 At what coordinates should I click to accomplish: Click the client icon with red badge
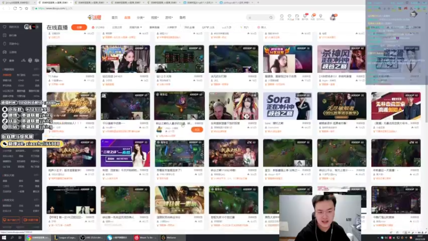point(305,17)
